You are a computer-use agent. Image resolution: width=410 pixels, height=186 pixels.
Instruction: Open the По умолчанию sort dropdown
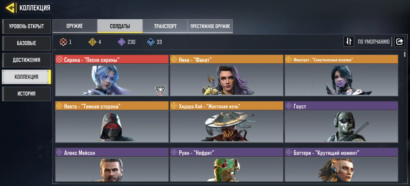point(373,42)
